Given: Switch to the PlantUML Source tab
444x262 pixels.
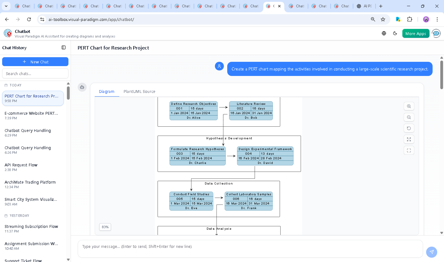Looking at the screenshot, I should pyautogui.click(x=139, y=91).
